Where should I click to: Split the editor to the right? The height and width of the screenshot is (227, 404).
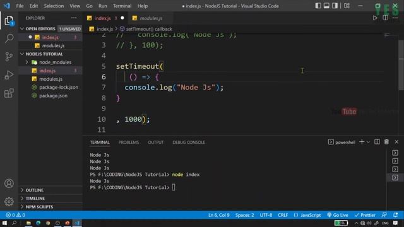click(x=386, y=18)
